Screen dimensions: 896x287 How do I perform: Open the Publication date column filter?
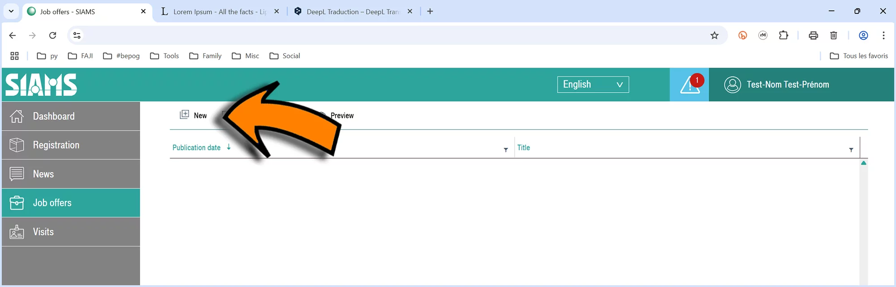(506, 150)
